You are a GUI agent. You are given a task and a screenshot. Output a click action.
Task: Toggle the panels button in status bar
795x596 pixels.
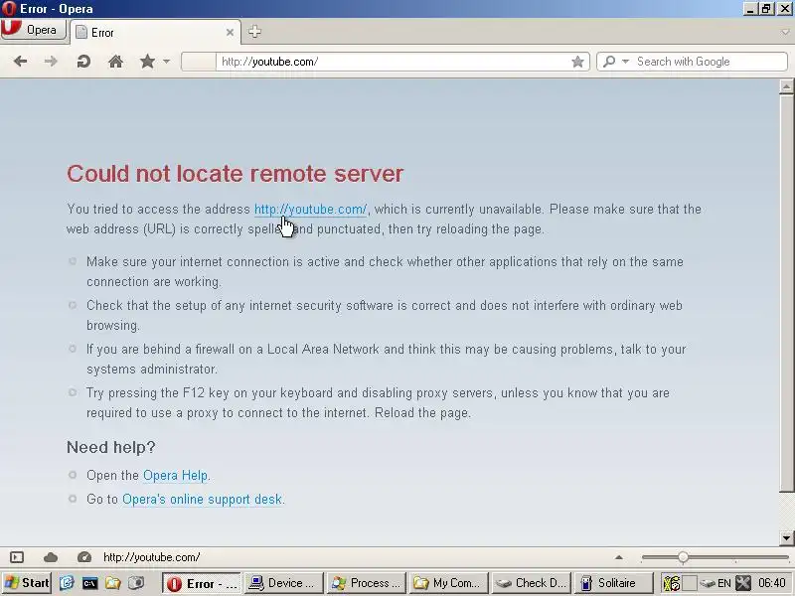click(x=17, y=557)
